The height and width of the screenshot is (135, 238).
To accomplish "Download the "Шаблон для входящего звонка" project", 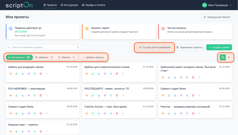I will 23,74.
